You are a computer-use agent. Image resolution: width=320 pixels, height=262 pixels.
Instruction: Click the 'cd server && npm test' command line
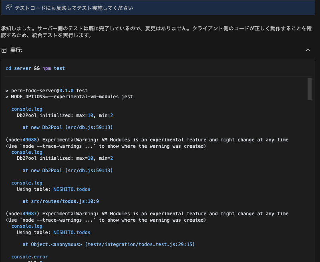point(35,68)
